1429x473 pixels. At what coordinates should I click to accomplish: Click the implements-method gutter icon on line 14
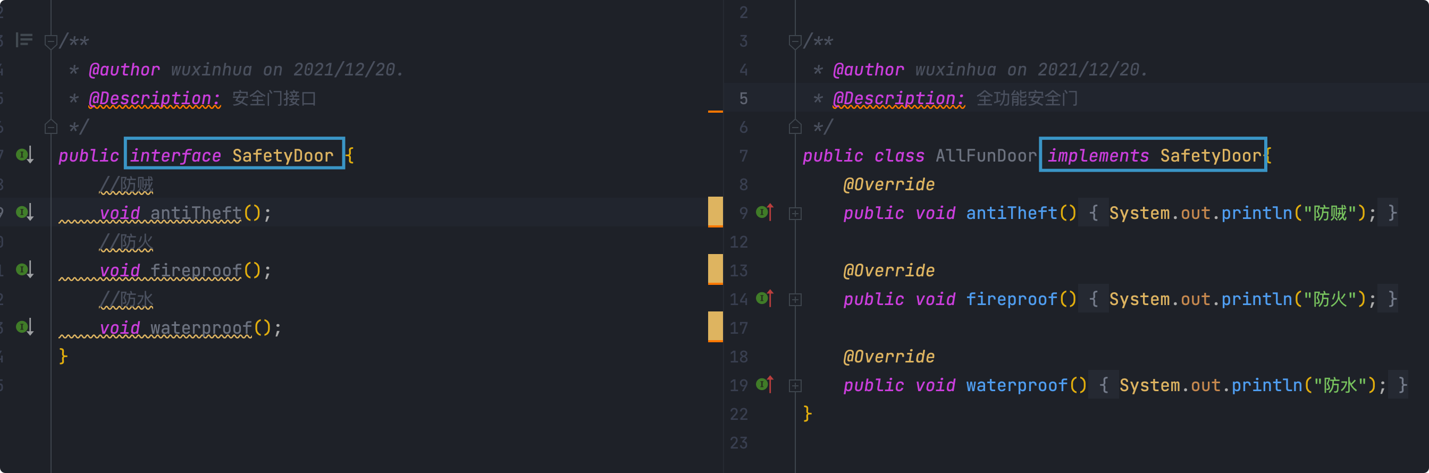(x=765, y=299)
